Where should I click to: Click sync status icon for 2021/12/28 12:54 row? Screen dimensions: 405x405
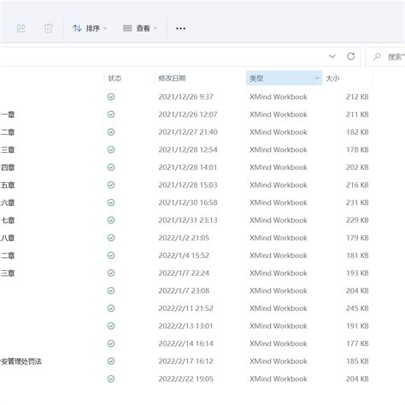(x=111, y=150)
